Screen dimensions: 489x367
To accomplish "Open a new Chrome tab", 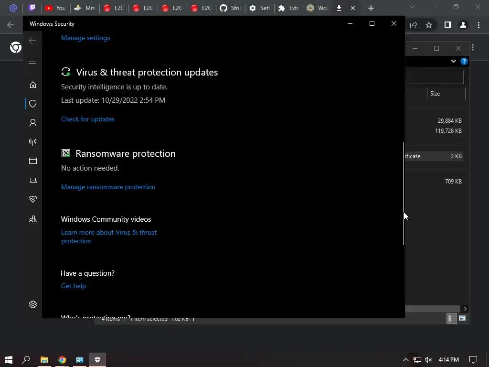I will (371, 8).
